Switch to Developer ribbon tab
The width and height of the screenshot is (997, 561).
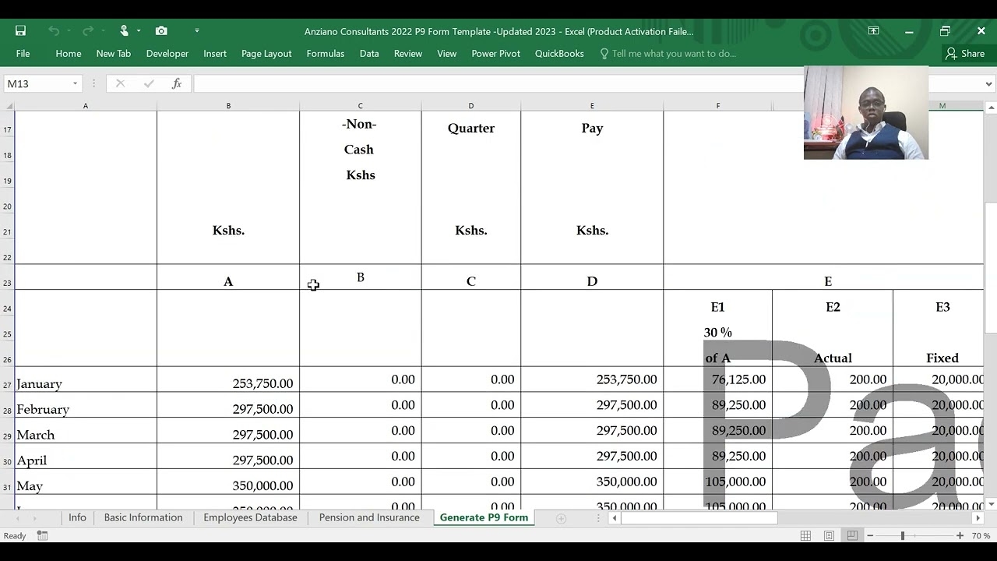tap(167, 53)
